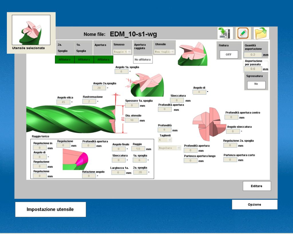Screen dimensions: 293x234
Task: Click the Impostazione utensile button
Action: point(50,209)
